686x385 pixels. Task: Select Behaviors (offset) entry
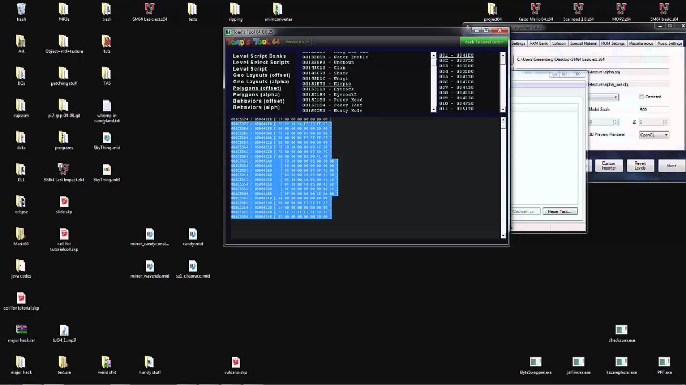258,101
